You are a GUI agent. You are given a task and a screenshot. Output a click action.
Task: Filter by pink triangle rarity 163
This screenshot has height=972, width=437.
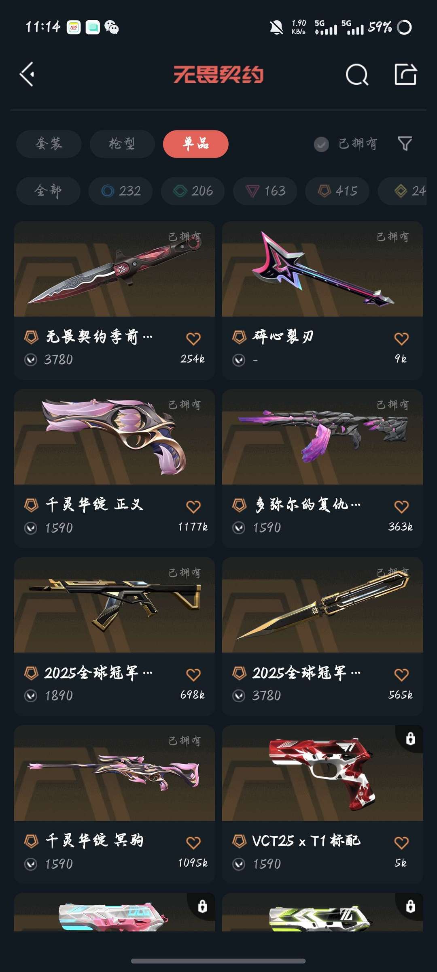coord(265,191)
